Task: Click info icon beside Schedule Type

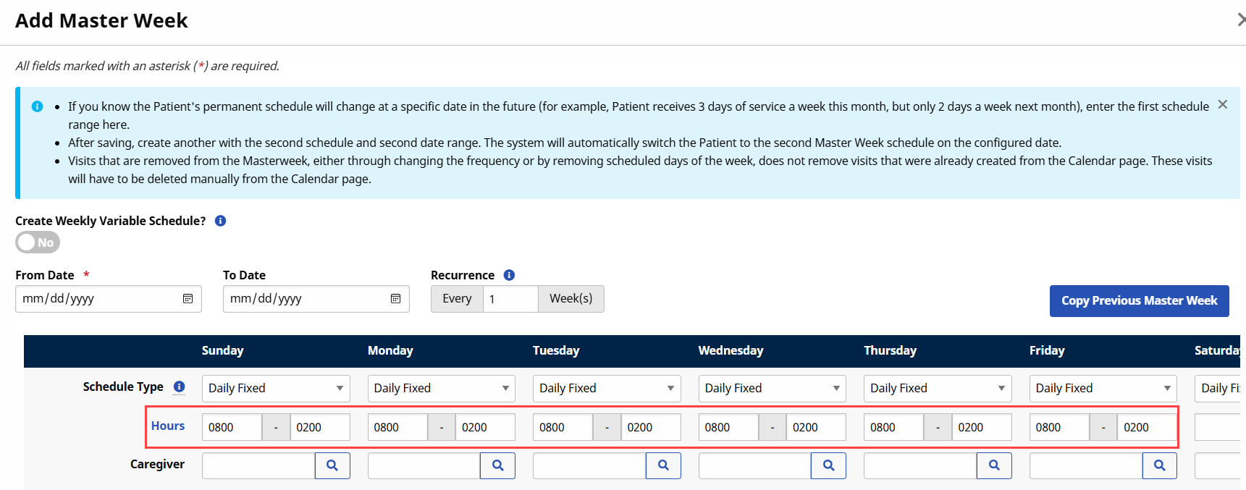Action: 179,386
